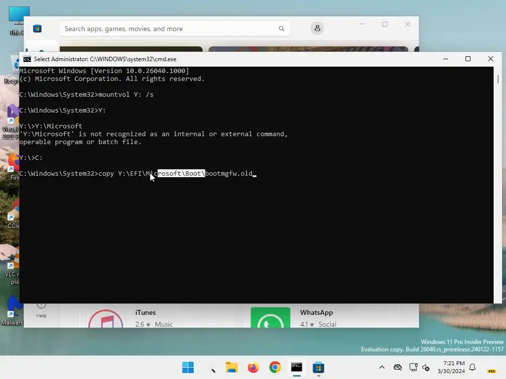Open the network display tray icon
Viewport: 506px width, 379px height.
pyautogui.click(x=413, y=367)
